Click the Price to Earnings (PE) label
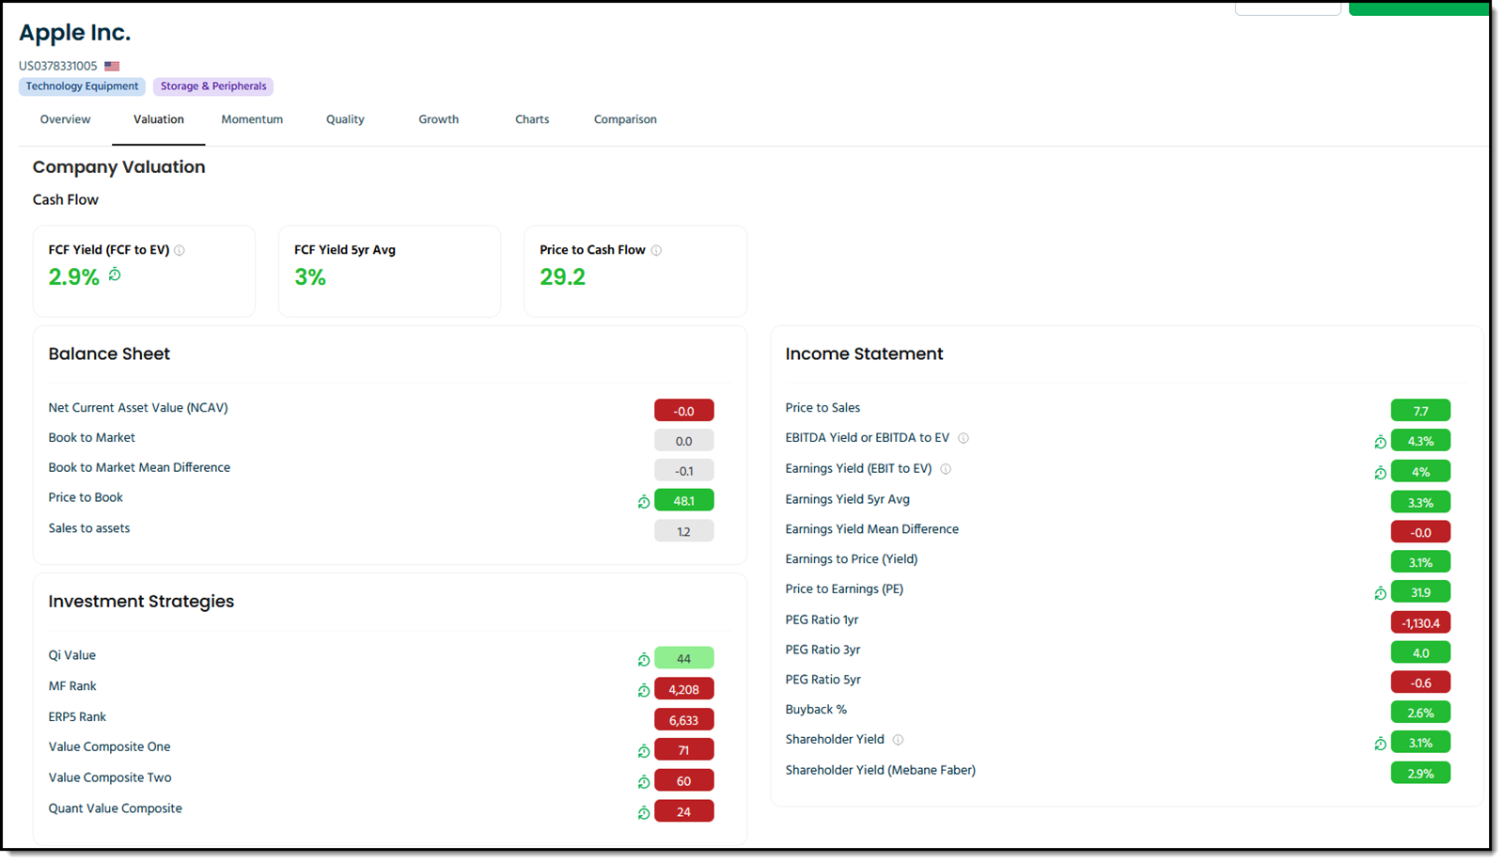1504x863 pixels. pos(844,589)
